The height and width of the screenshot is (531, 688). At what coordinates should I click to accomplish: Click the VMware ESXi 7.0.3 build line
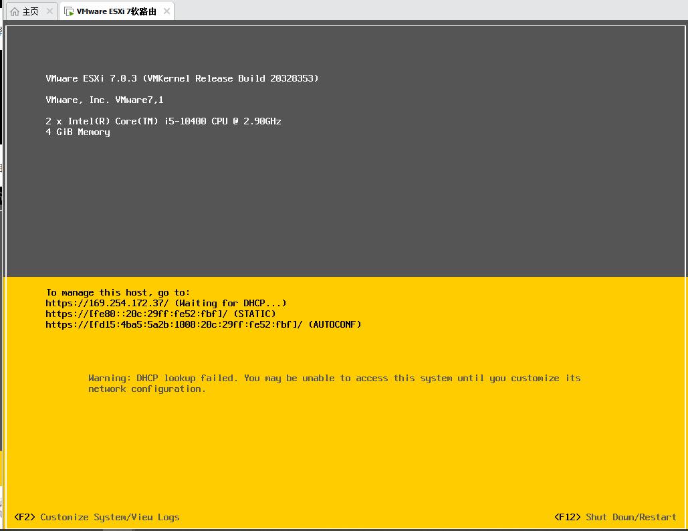182,78
